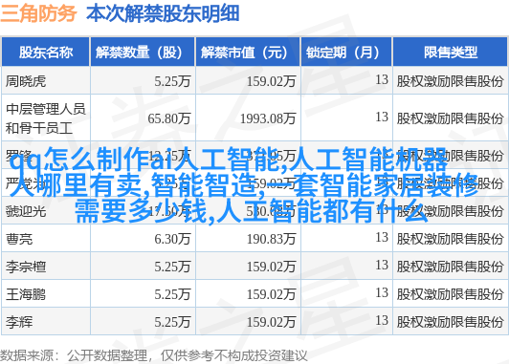Click the 6.30万 quantity cell

pyautogui.click(x=172, y=239)
